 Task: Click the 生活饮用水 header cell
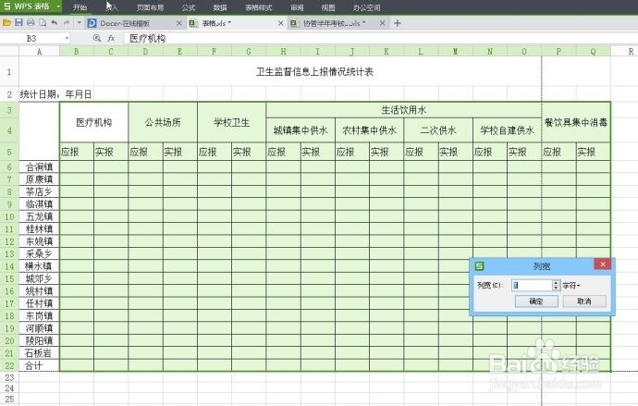click(404, 110)
